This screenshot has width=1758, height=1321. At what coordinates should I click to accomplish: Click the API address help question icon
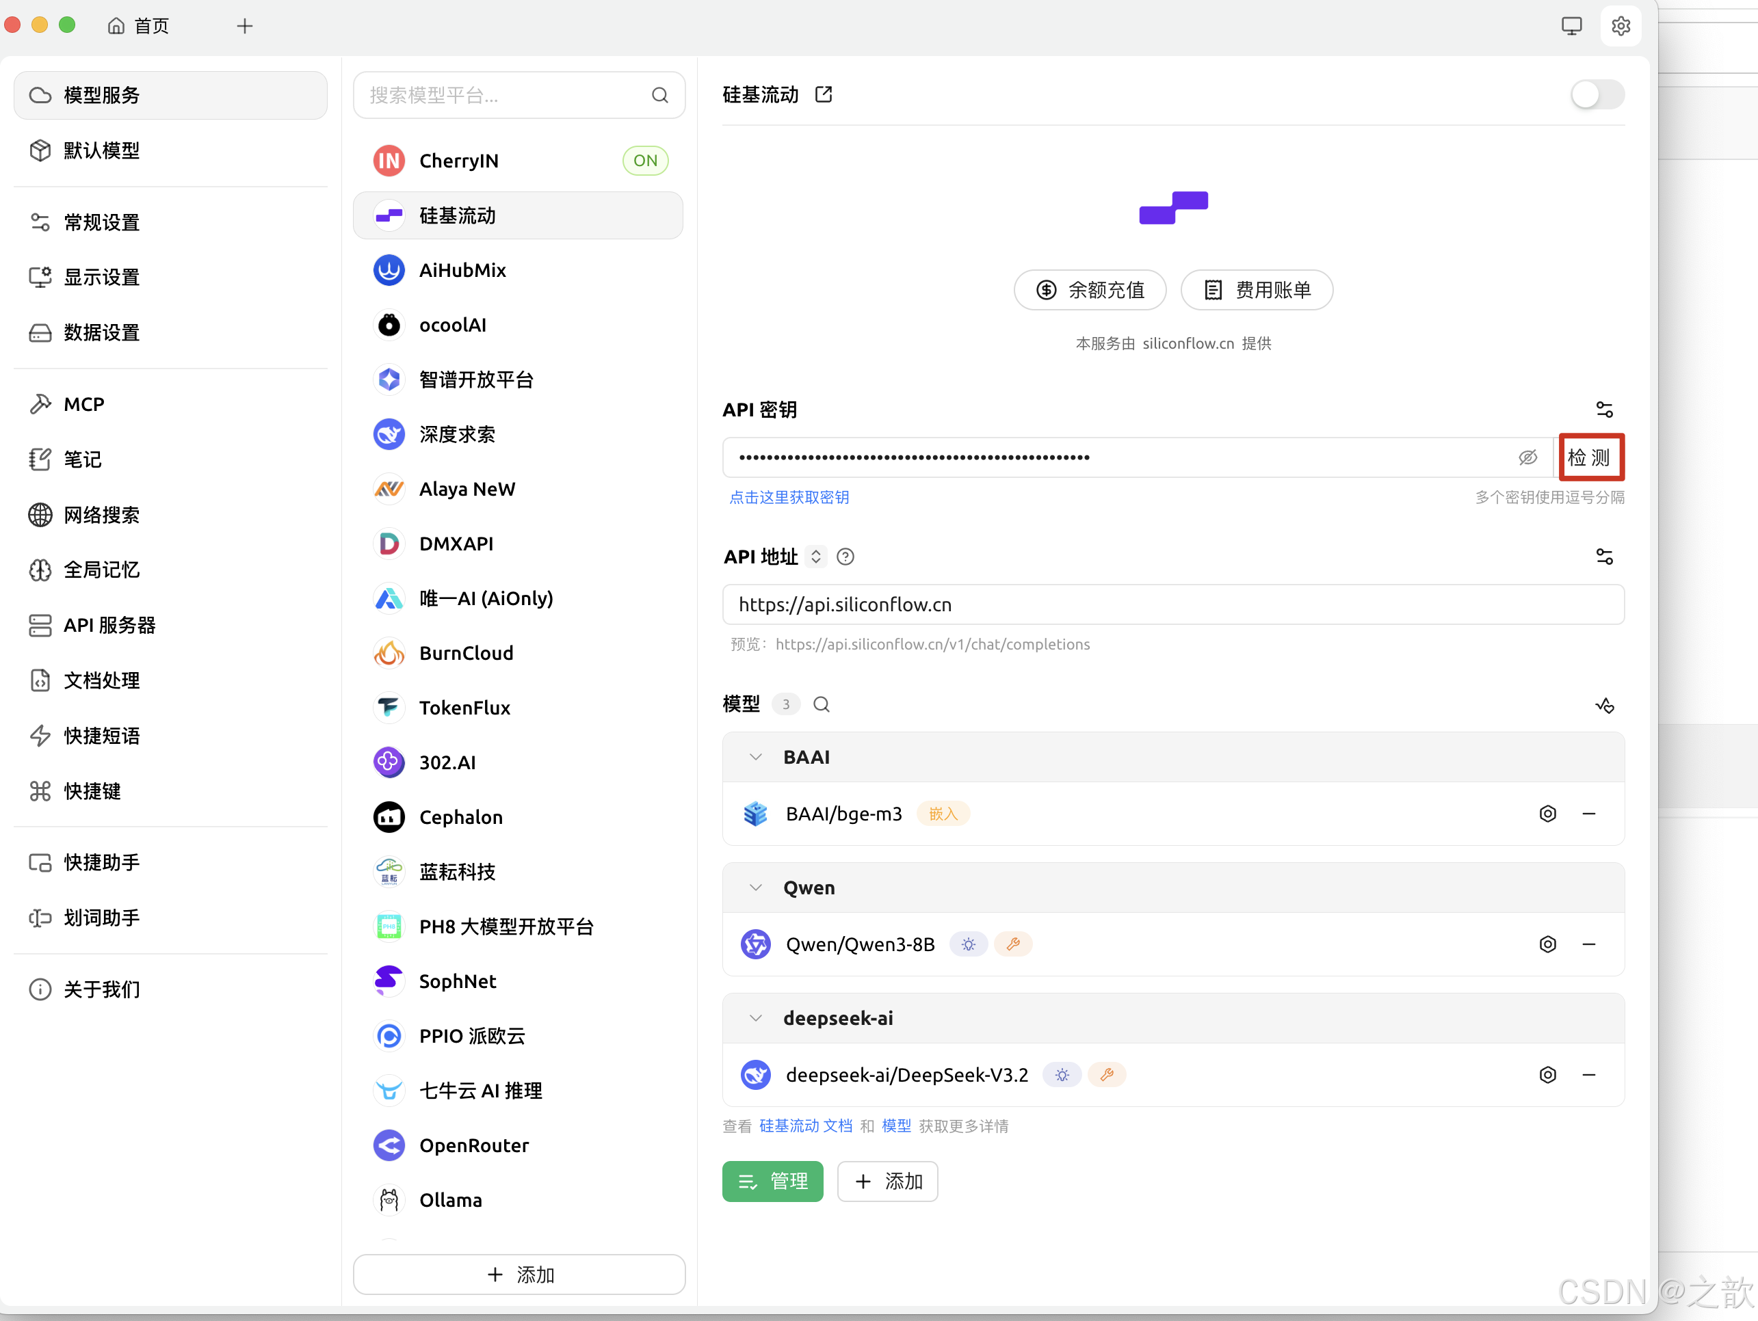pos(845,557)
